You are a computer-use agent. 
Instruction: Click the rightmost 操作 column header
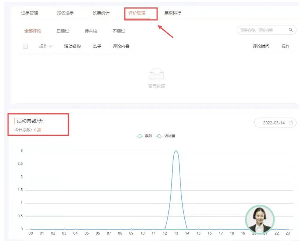(x=286, y=46)
